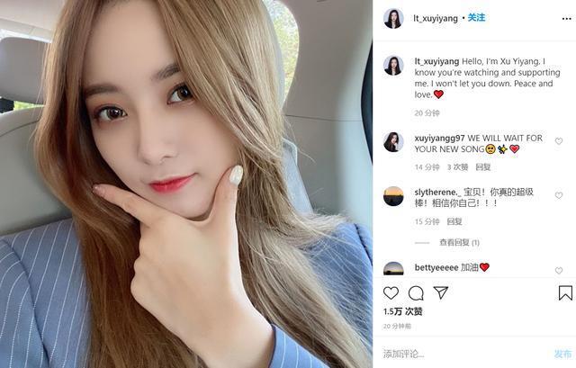Share post with paper plane icon

click(x=440, y=292)
